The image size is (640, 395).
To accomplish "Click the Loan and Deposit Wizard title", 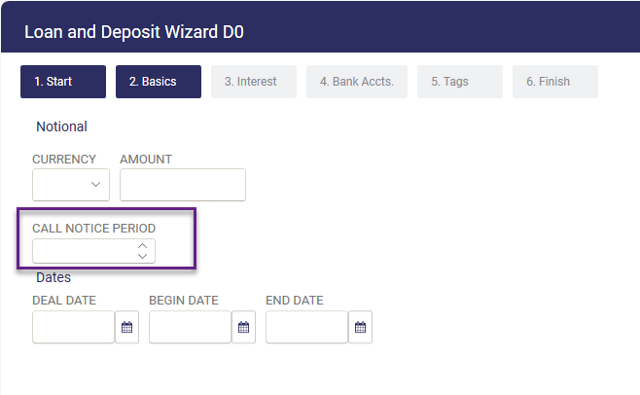I will tap(134, 32).
